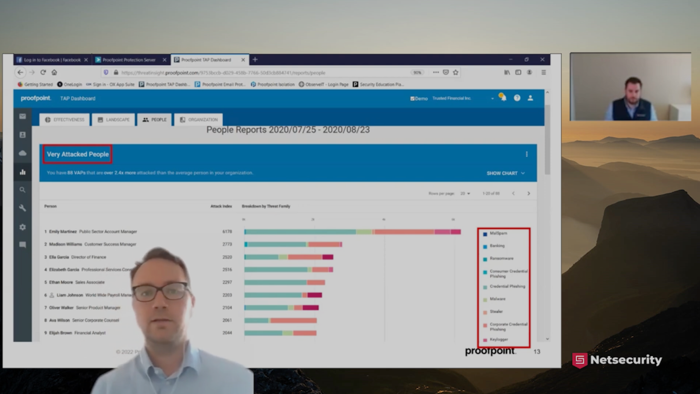Click the proofpoint logo in header
Screen dimensions: 700x394
click(36, 98)
